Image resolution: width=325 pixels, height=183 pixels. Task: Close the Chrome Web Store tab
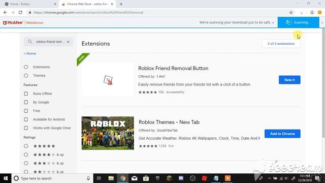(112, 4)
